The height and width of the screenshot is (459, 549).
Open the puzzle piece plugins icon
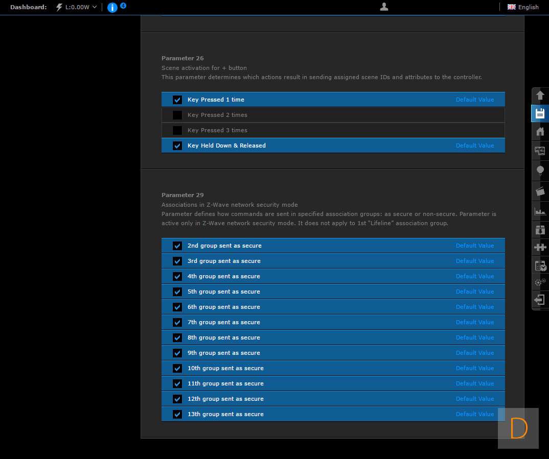[540, 247]
